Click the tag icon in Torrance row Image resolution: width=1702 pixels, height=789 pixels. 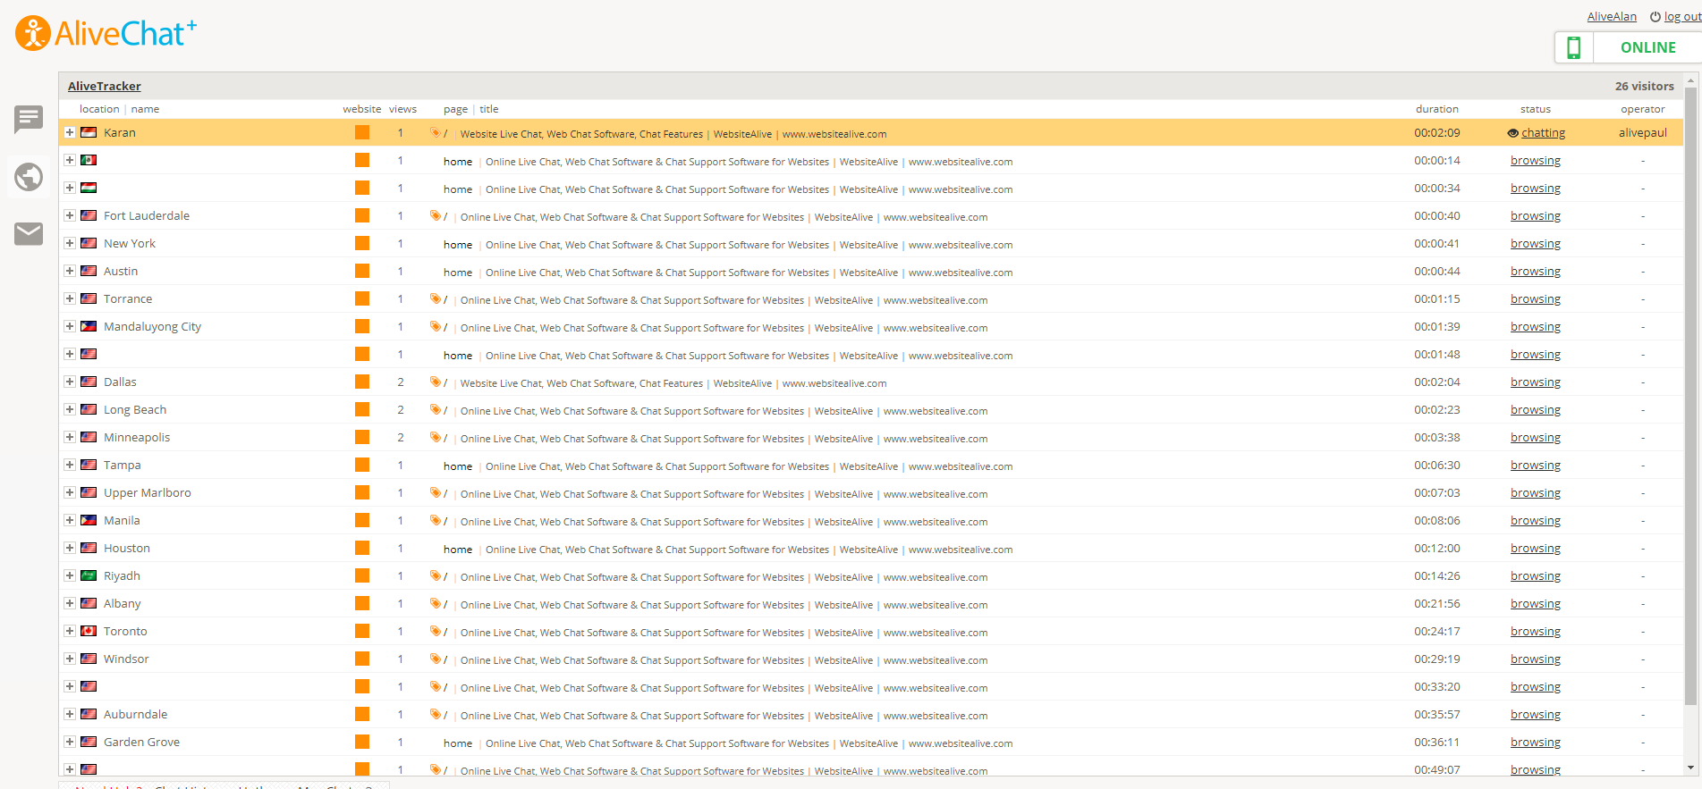(x=436, y=298)
